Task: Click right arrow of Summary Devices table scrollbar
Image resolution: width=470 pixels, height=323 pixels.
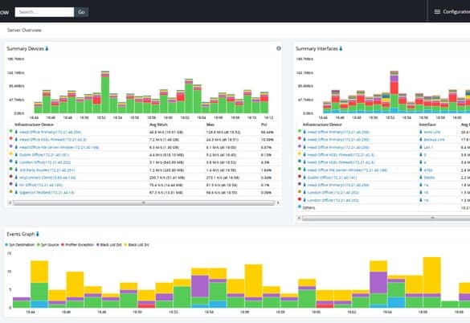Action: pyautogui.click(x=278, y=203)
